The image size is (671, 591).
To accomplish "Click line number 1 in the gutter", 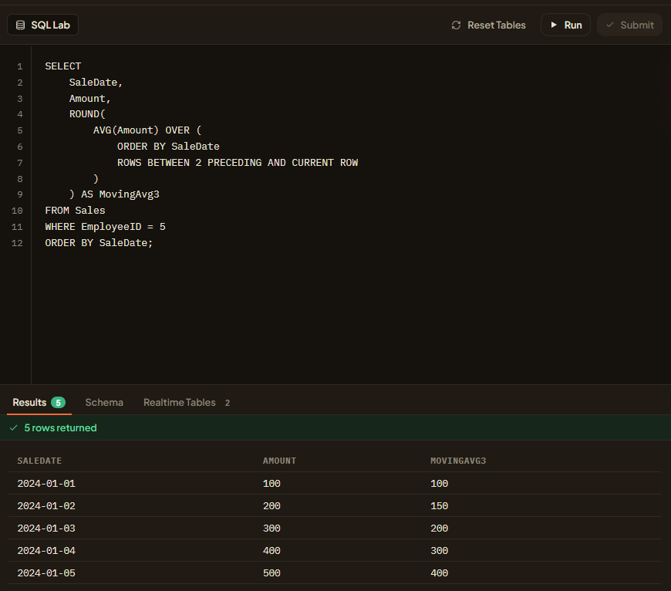I will [20, 66].
